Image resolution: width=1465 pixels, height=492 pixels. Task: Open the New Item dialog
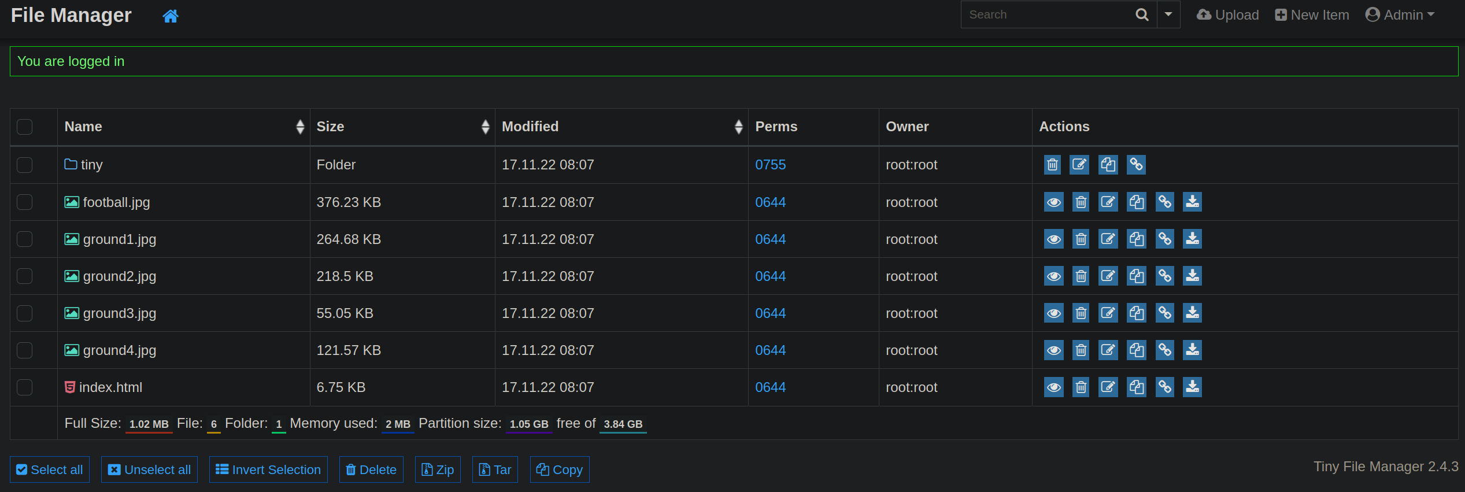(x=1312, y=15)
